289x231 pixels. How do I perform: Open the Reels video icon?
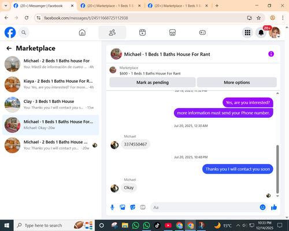point(142,32)
